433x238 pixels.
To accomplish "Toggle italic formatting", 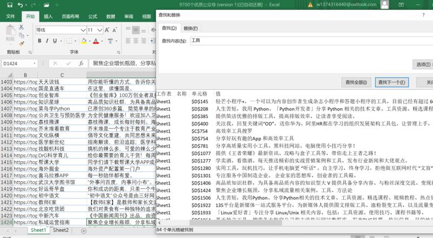I will (47, 41).
